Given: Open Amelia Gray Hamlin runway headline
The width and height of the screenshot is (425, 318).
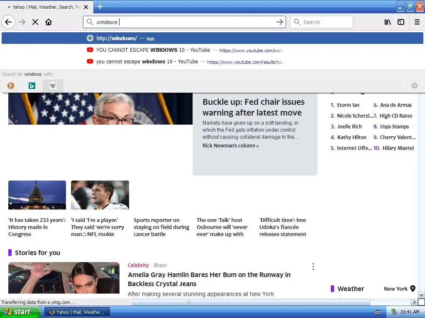Looking at the screenshot, I should coord(209,279).
